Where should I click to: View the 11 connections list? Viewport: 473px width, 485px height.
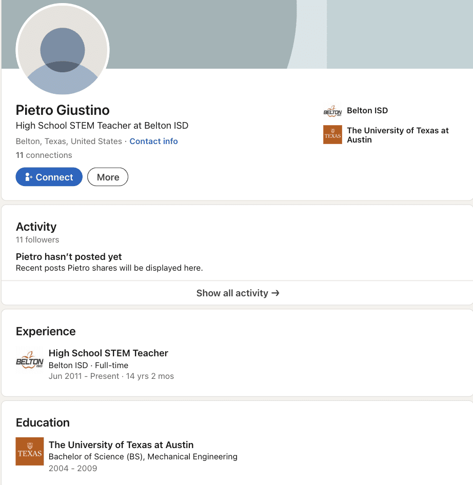tap(44, 155)
